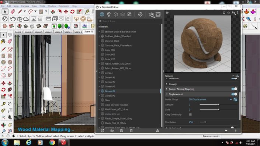Show V-Ray frame buffer window icon
This screenshot has width=260, height=146.
(158, 14)
